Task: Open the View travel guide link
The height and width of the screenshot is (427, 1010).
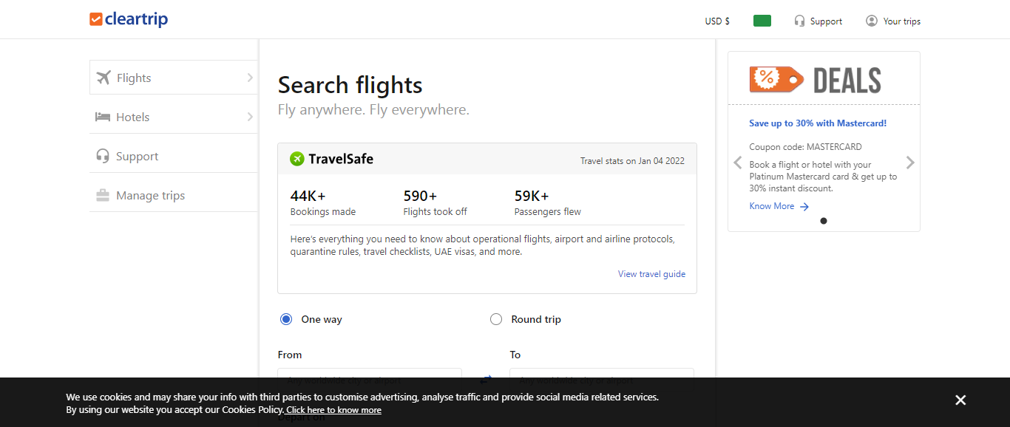Action: point(651,274)
